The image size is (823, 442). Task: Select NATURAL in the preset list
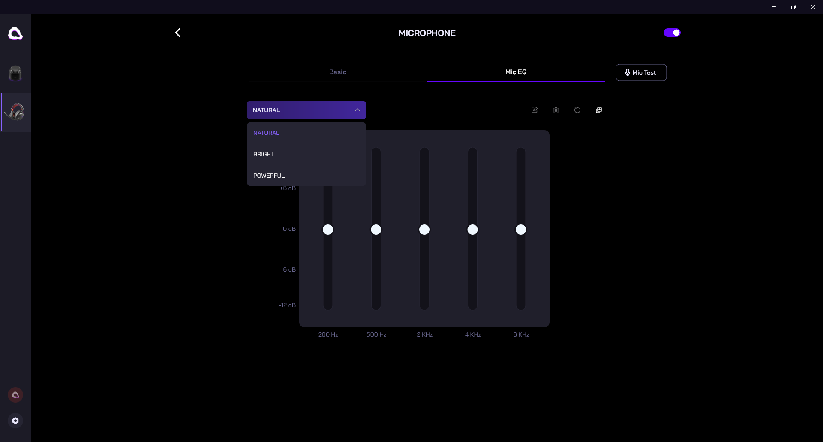(266, 133)
